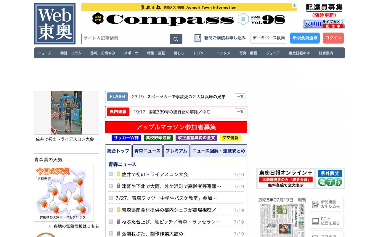Click the ad info icon on Compass banner
The height and width of the screenshot is (237, 379).
tap(294, 5)
